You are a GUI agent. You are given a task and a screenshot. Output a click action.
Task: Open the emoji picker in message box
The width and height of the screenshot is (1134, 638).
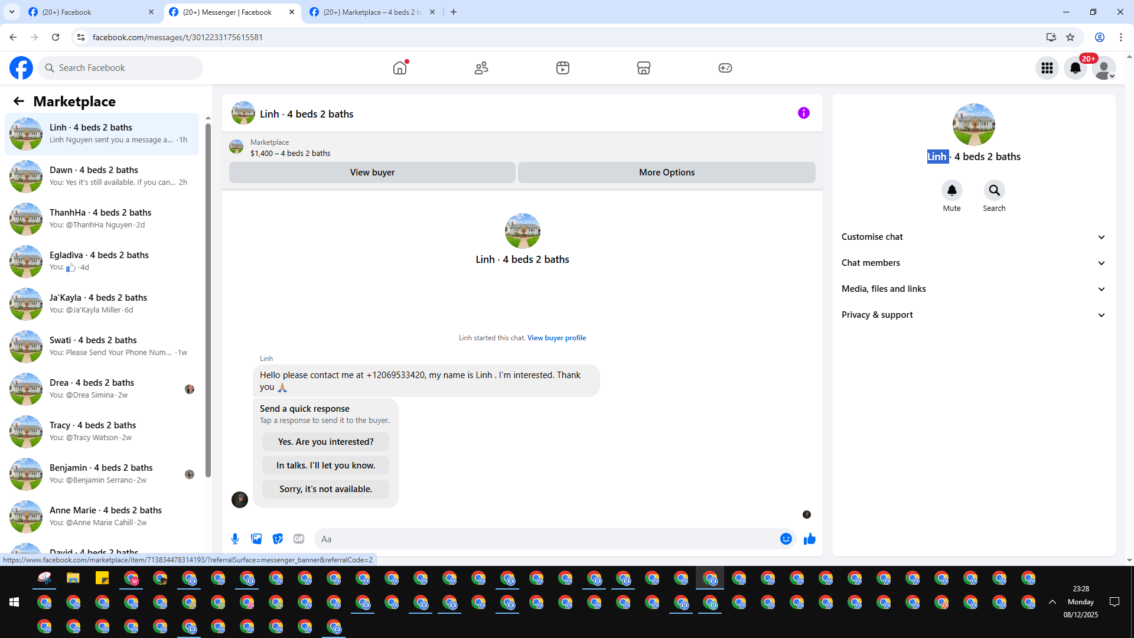786,539
